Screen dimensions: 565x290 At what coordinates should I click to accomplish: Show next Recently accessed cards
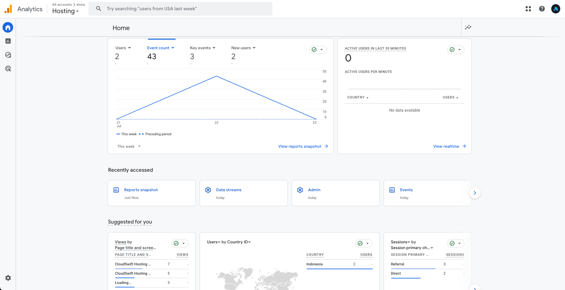(475, 193)
